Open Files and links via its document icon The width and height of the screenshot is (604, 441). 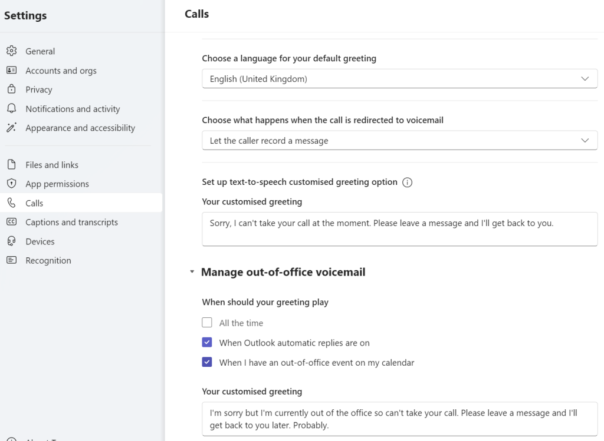coord(12,164)
